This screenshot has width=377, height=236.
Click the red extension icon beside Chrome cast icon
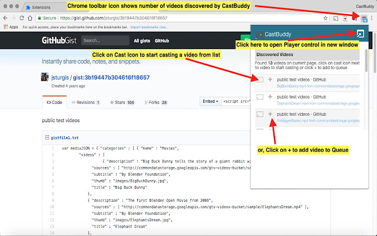point(345,18)
